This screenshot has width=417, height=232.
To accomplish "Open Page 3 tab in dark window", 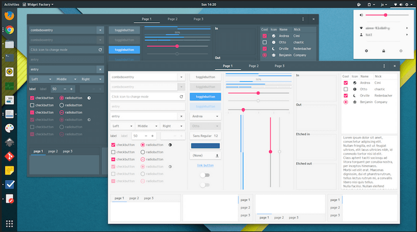I will (198, 19).
